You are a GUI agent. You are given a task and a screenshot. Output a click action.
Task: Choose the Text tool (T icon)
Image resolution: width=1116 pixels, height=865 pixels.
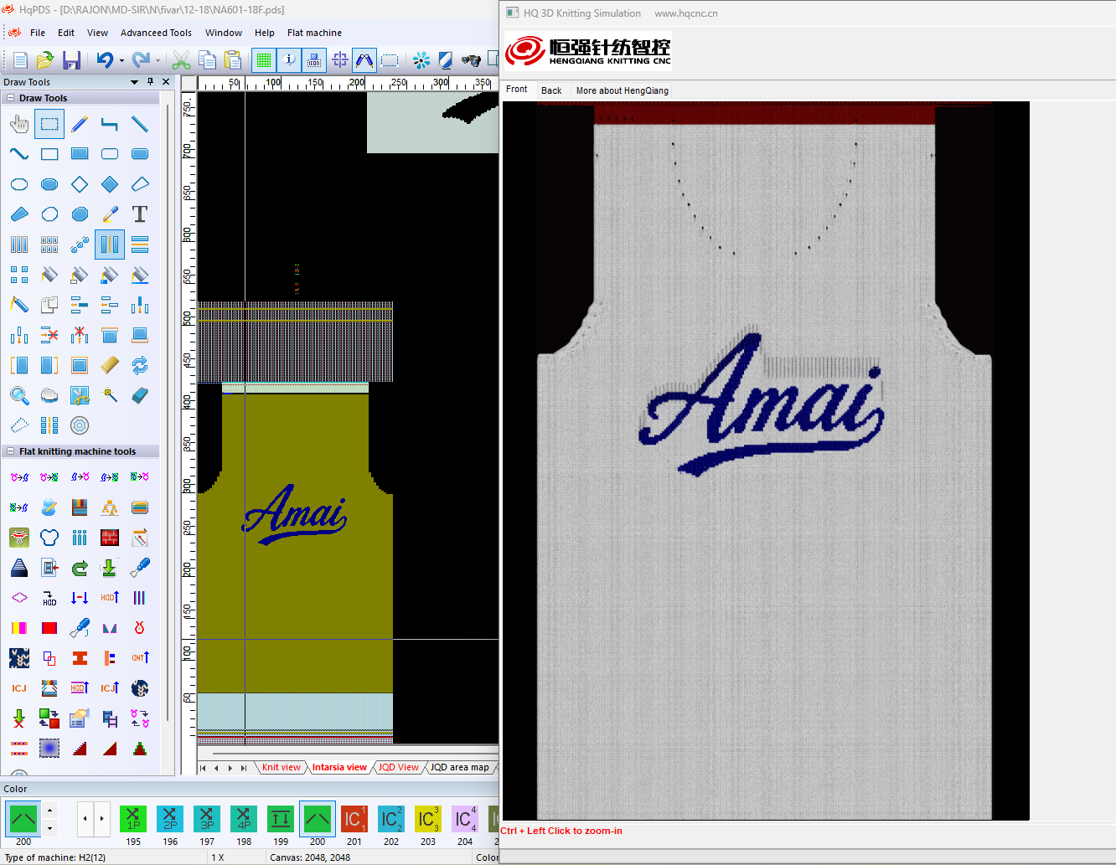(x=140, y=214)
